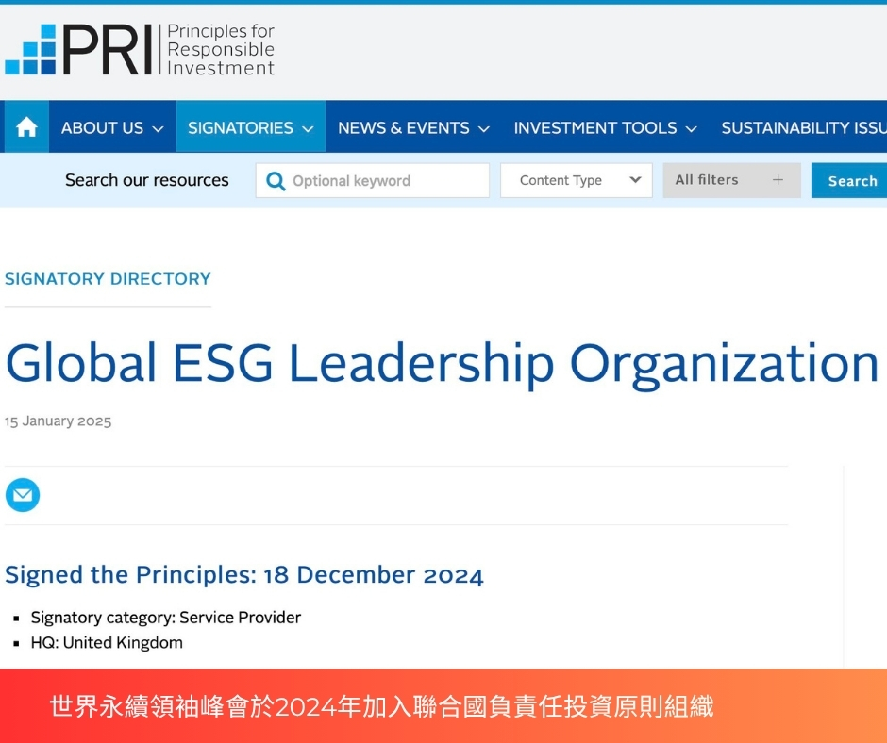Click the Global ESG Leadership Organization heading
This screenshot has width=887, height=743.
pyautogui.click(x=442, y=364)
